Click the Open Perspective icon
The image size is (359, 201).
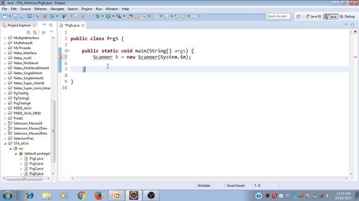click(298, 16)
